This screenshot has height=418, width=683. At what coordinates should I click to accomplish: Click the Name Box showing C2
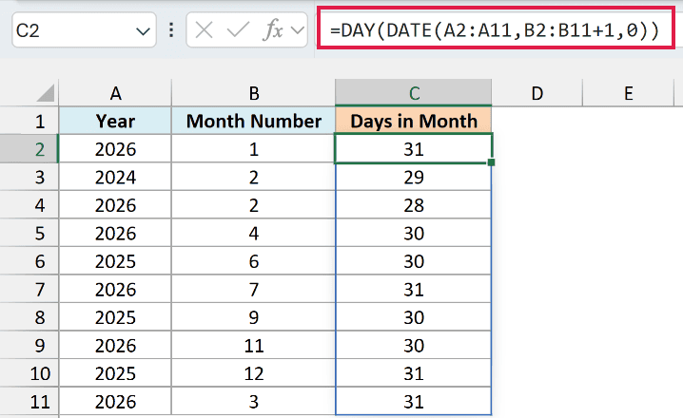point(84,30)
